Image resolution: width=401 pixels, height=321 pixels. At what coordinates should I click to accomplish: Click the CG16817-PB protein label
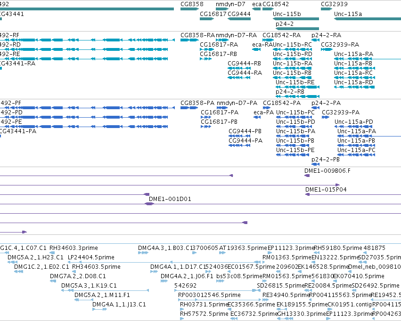[219, 122]
